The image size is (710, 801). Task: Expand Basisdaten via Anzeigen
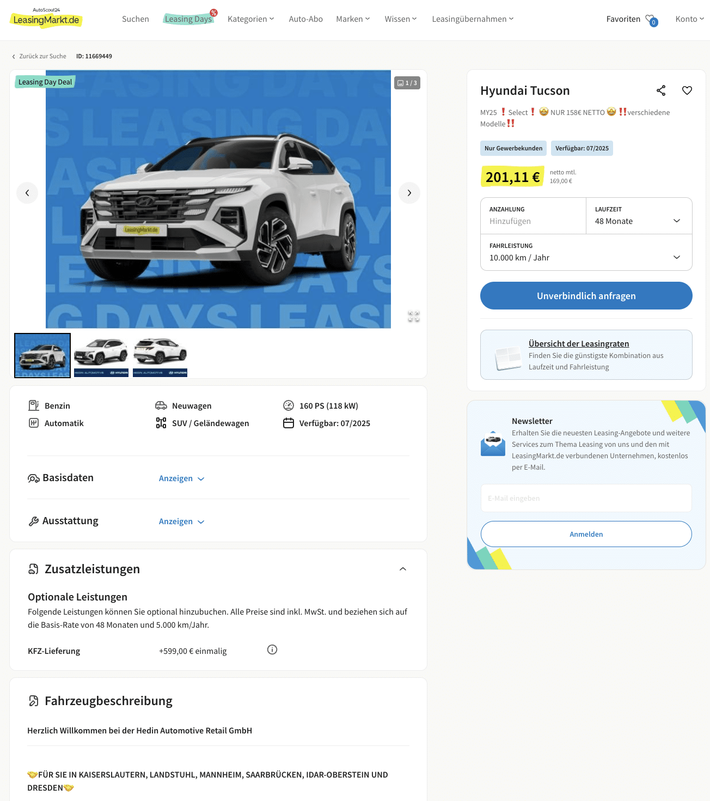click(182, 478)
